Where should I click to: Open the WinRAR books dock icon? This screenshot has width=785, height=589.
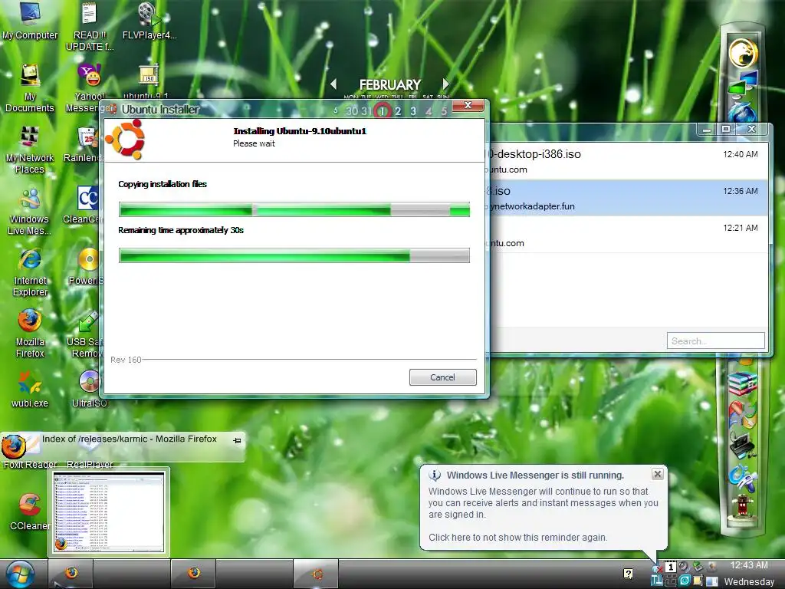click(x=742, y=384)
